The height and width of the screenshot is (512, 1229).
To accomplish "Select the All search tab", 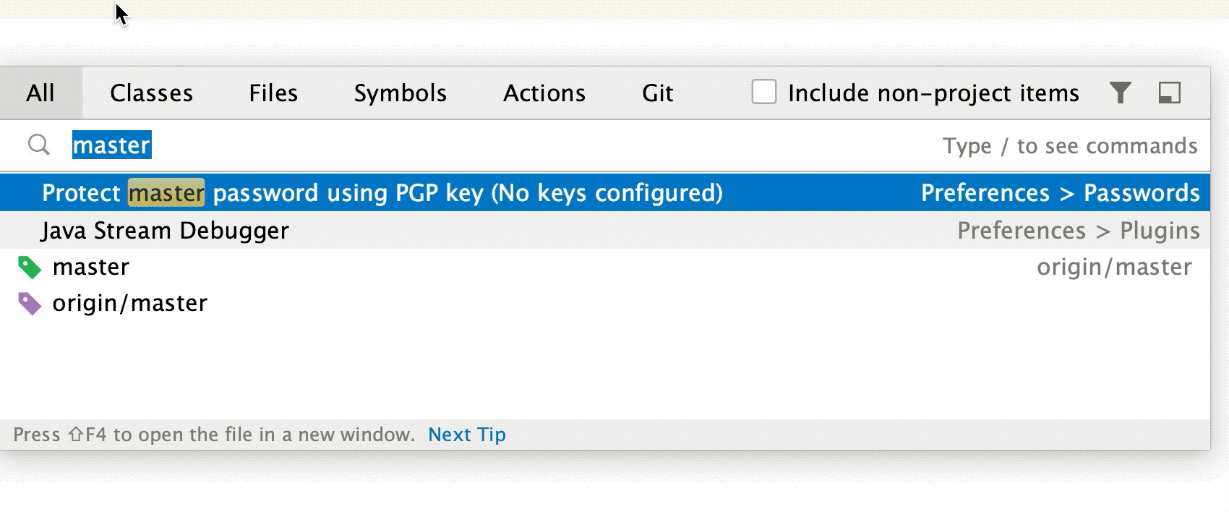I will pyautogui.click(x=40, y=93).
